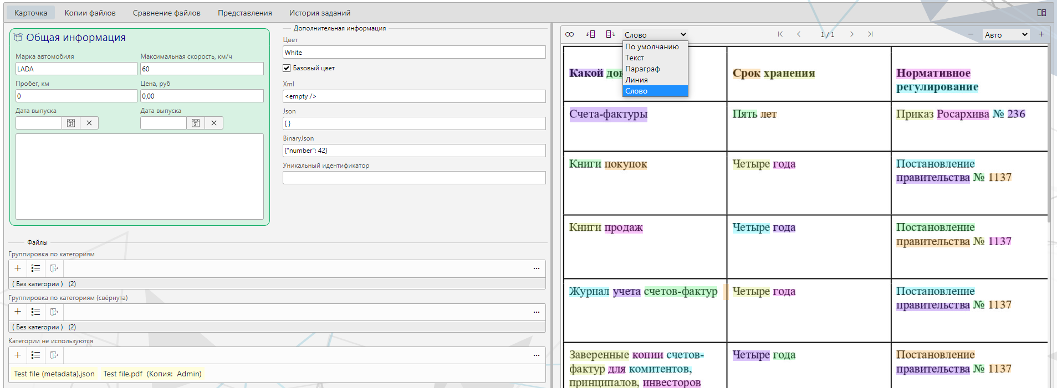The image size is (1057, 388).
Task: Open the История заданий tab
Action: click(319, 13)
